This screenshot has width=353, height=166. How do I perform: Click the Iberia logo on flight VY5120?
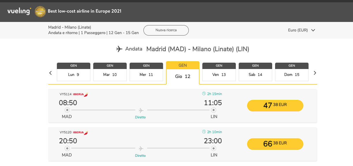click(x=81, y=133)
